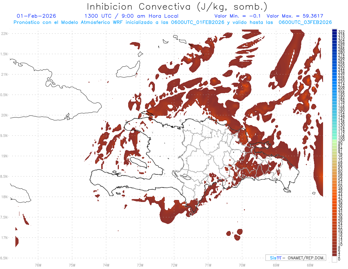Click the colorbar label '322'
Viewport: 348px width, 269px height.
(x=341, y=32)
